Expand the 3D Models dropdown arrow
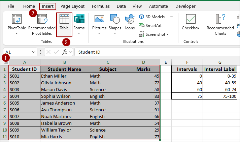This screenshot has width=240, height=142. pyautogui.click(x=172, y=17)
